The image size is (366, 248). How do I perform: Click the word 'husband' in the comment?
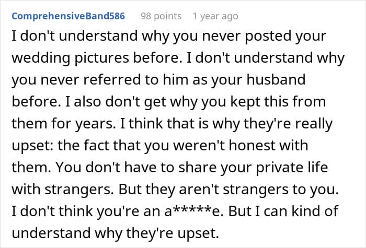[x=274, y=81]
